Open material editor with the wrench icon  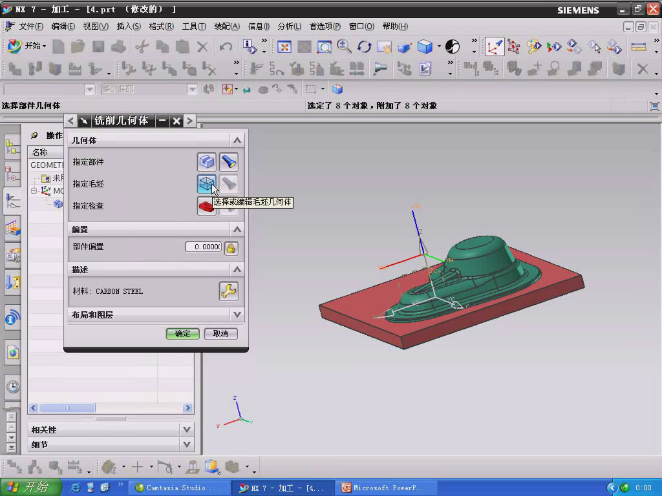click(228, 291)
